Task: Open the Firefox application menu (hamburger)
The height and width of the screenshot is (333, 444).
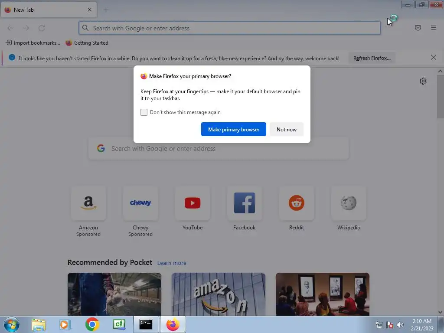Action: click(434, 28)
